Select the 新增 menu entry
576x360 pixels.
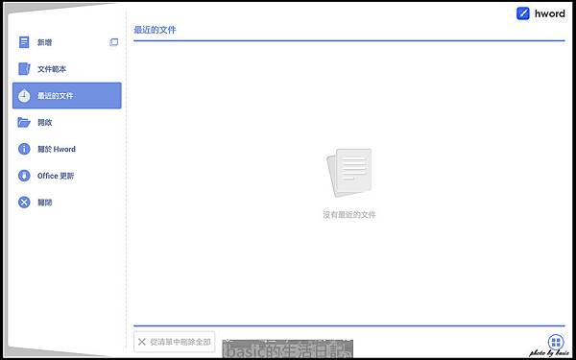(67, 42)
